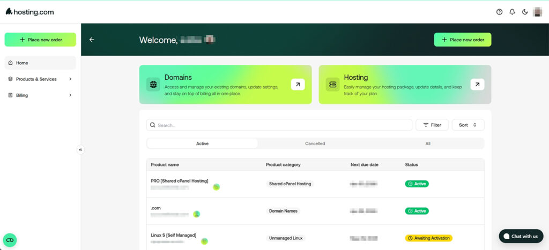This screenshot has width=549, height=250.
Task: Toggle dark mode moon icon
Action: click(525, 12)
